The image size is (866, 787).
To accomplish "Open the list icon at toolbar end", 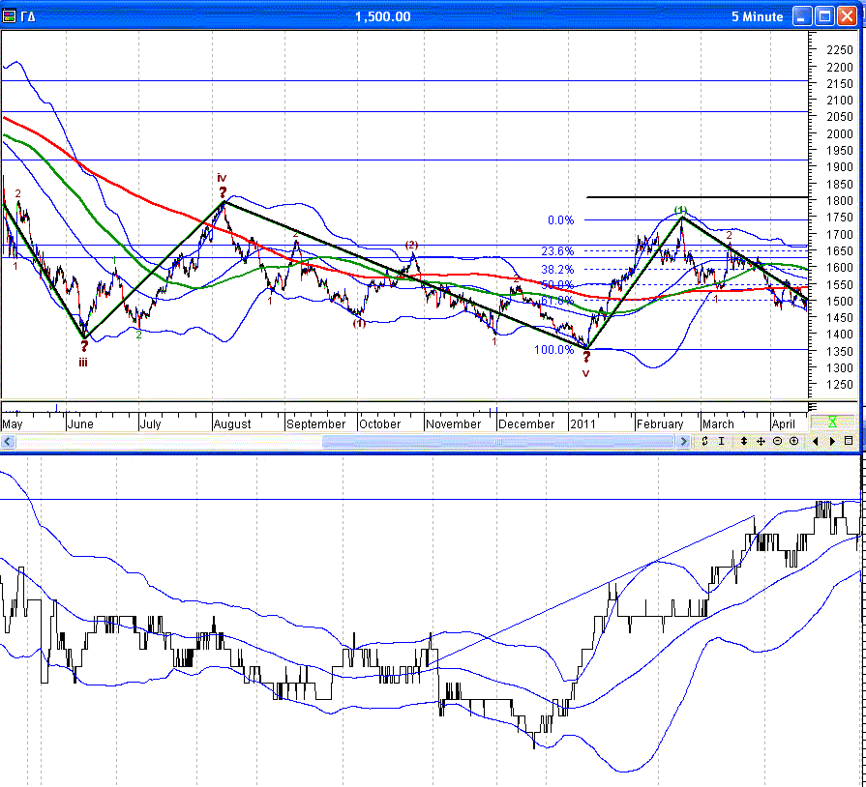I will pyautogui.click(x=849, y=441).
